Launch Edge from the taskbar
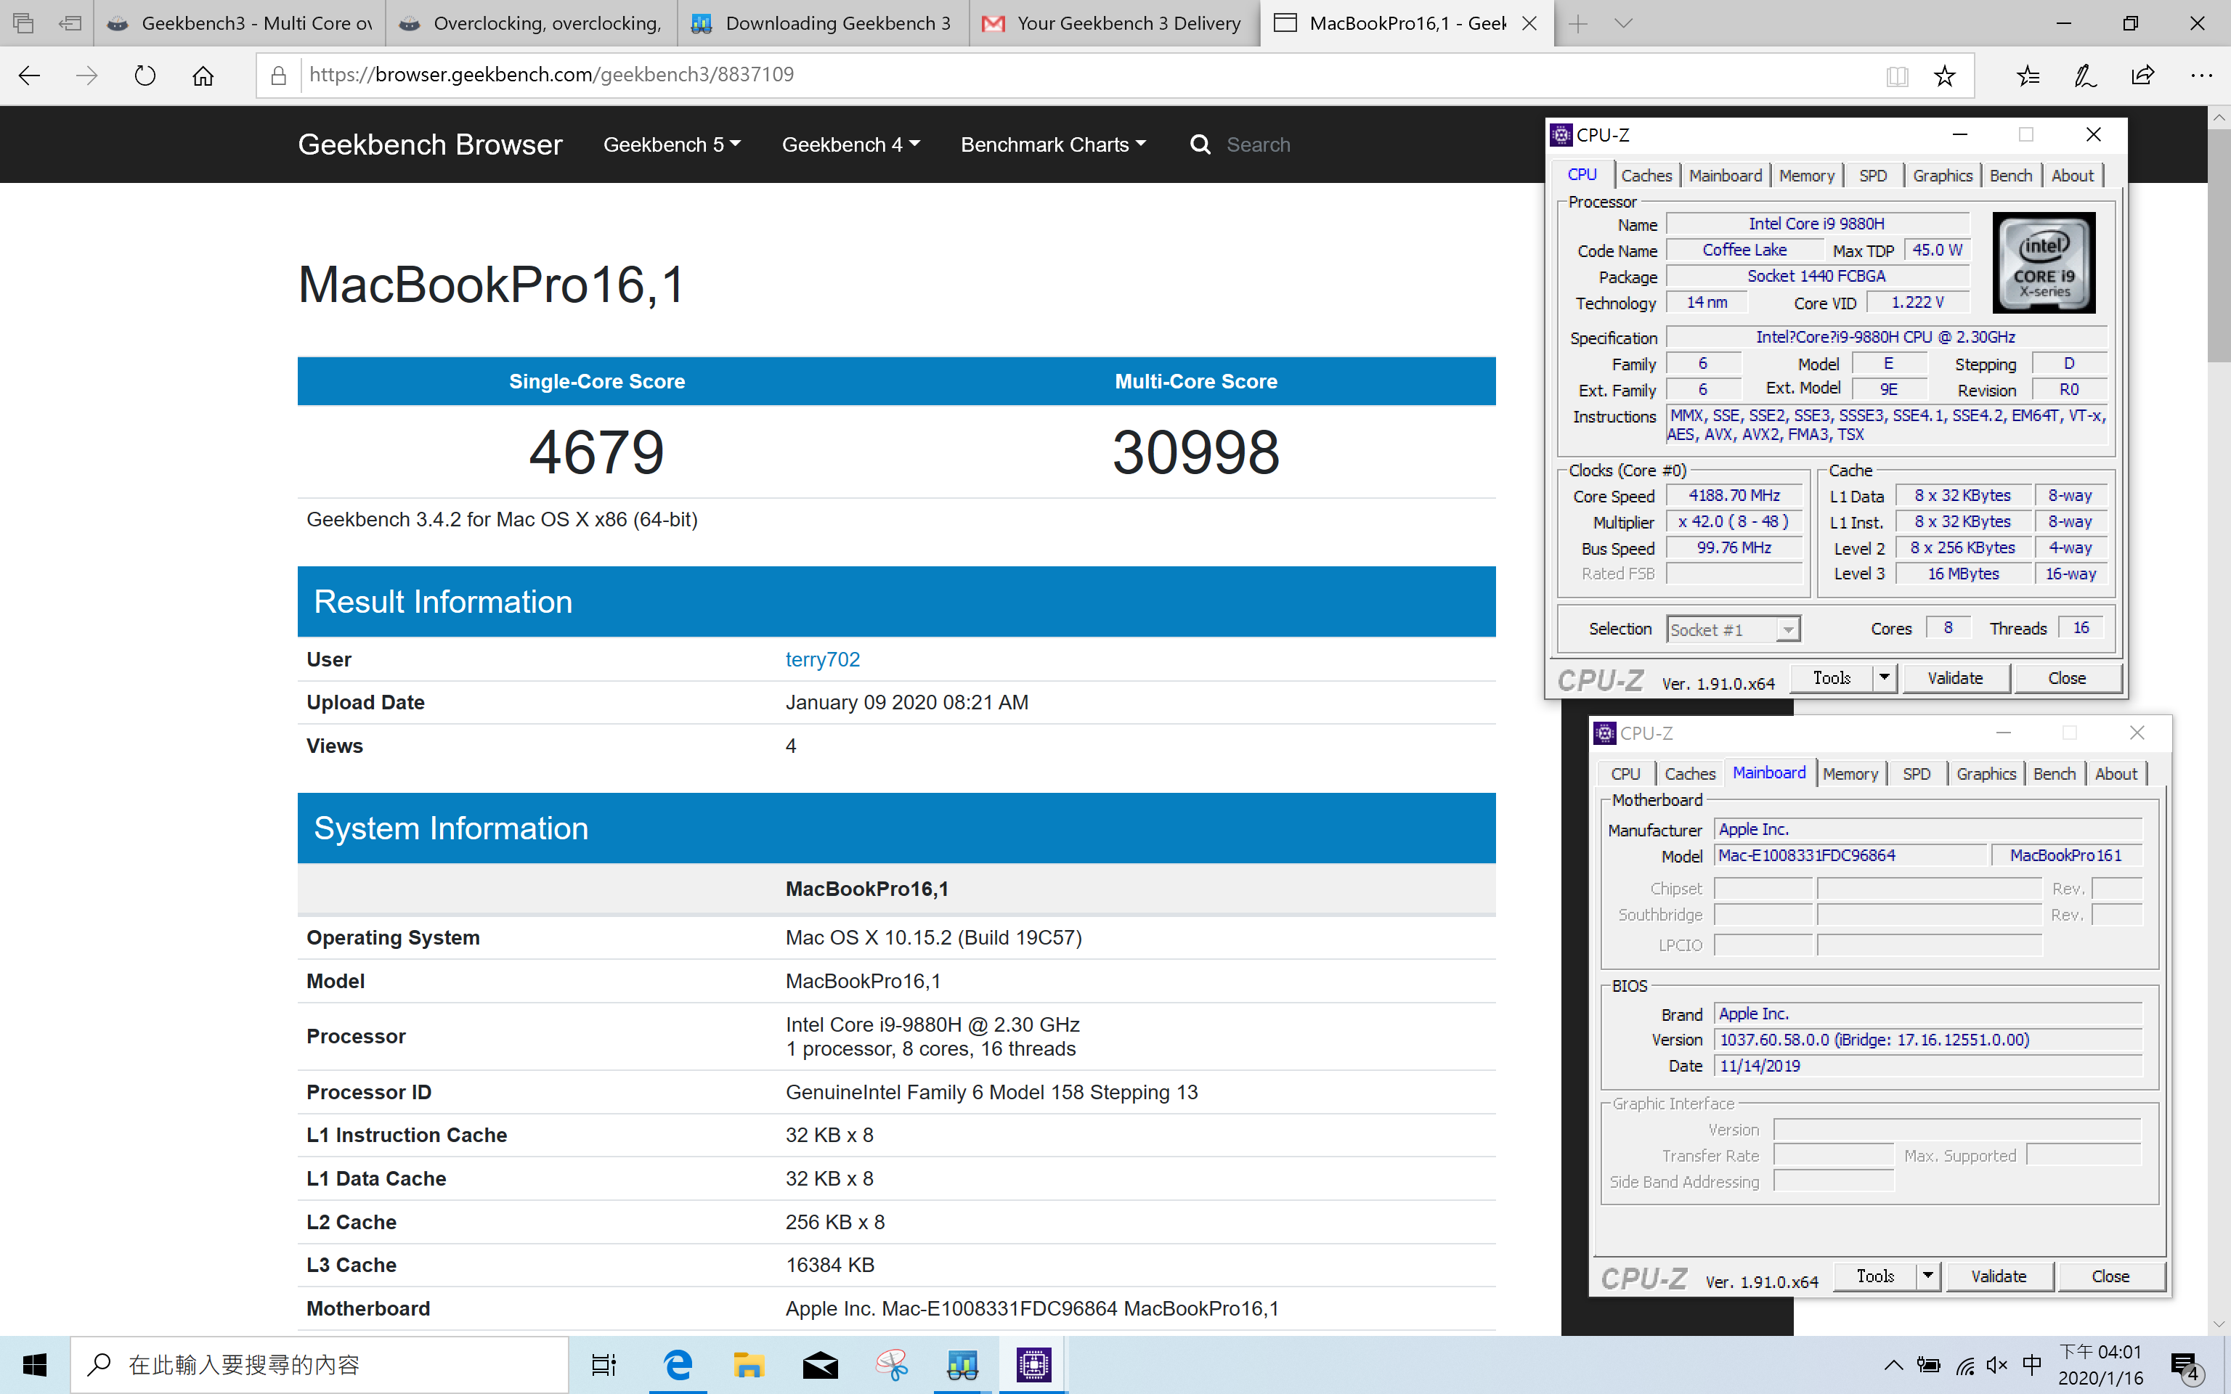Viewport: 2231px width, 1394px height. pos(678,1364)
